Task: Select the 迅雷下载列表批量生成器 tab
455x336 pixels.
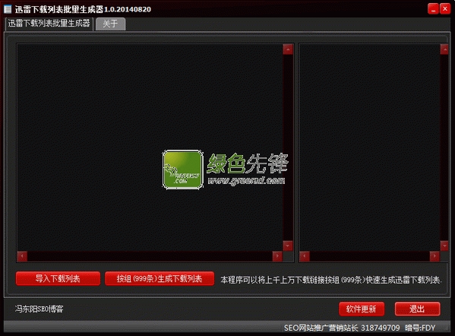Action: click(x=49, y=24)
